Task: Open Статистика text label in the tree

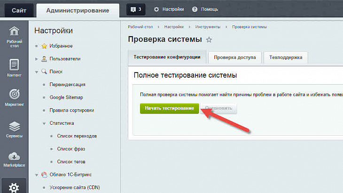Action: 62,123
